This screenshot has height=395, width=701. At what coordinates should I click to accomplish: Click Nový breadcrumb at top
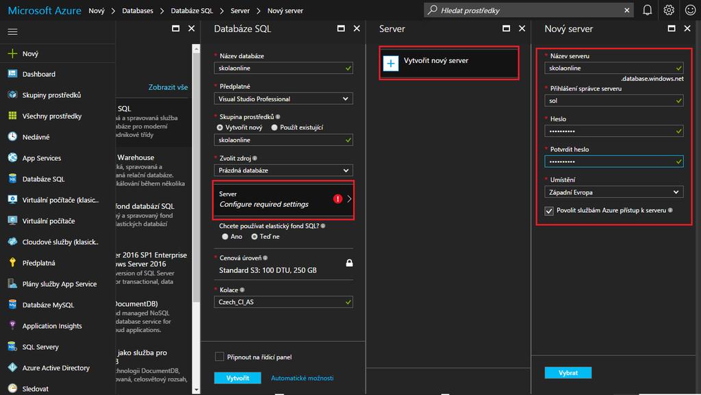coord(97,10)
